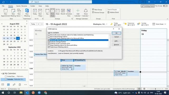Remove the selected add-in

click(x=116, y=45)
